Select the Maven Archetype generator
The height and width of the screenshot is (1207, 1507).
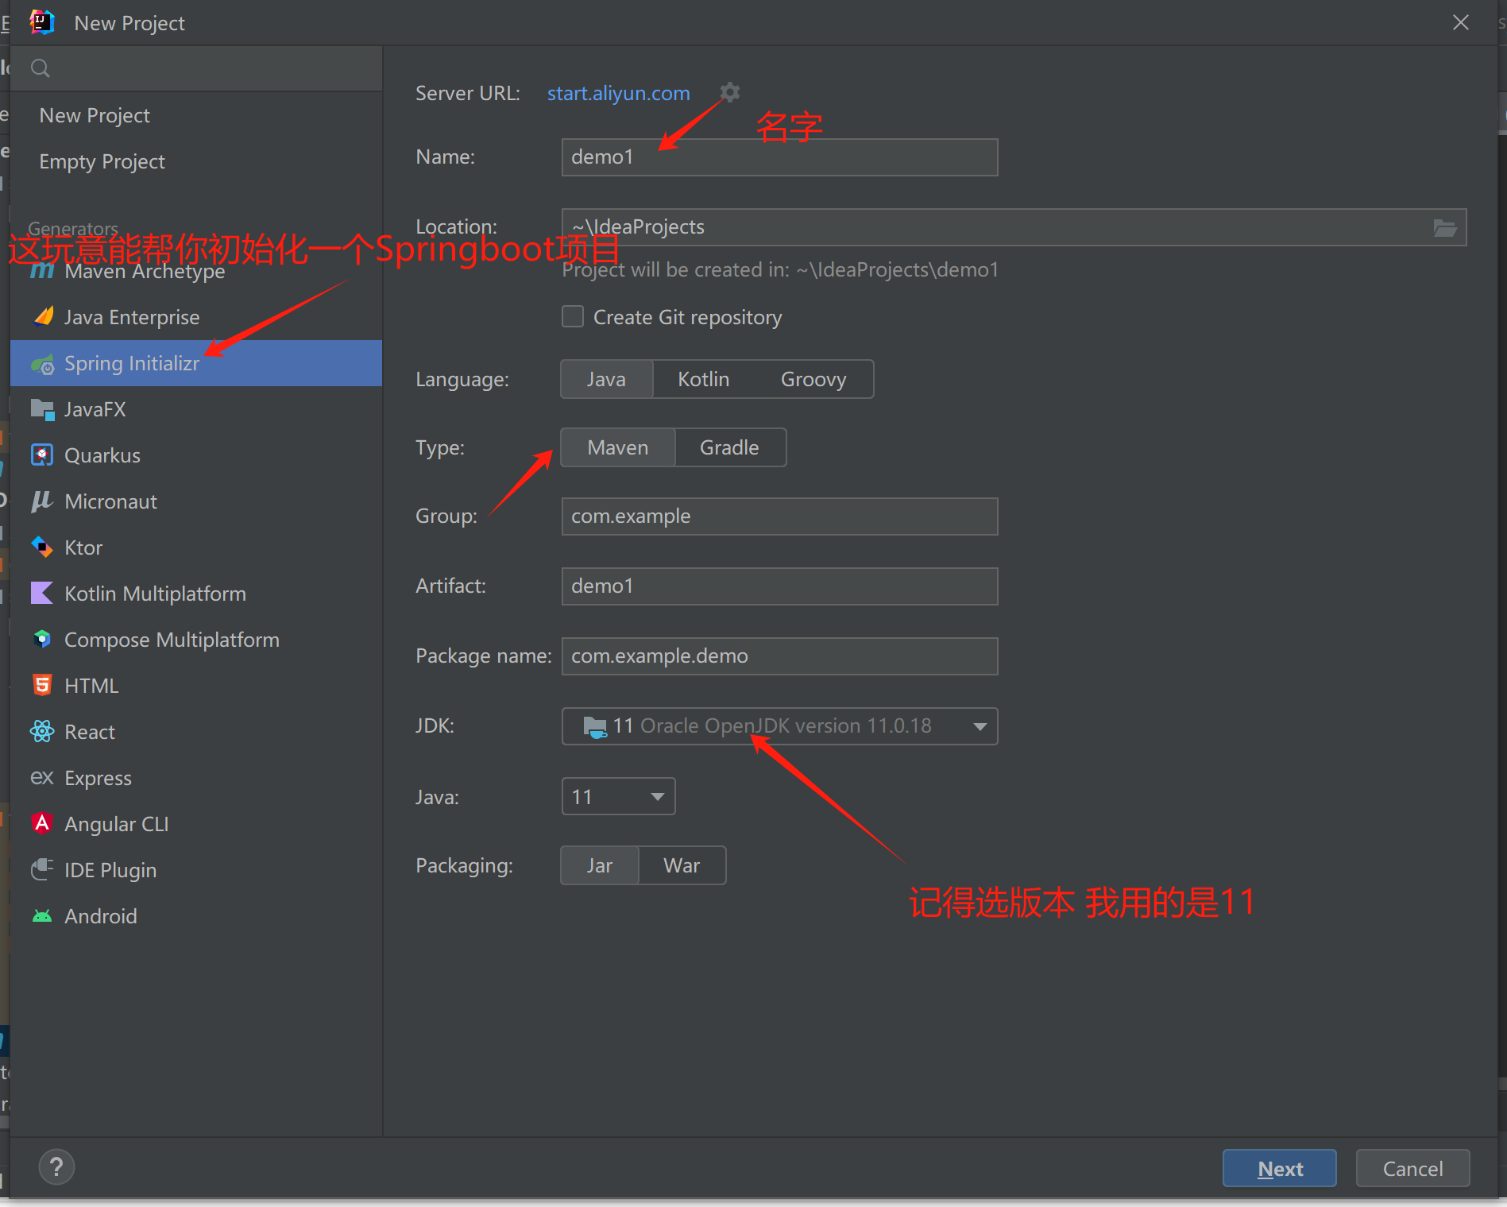pos(144,271)
